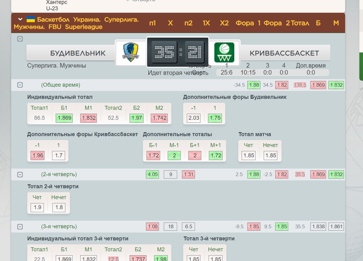363x261 pixels.
Task: Click second quarter score 10:15
Action: tap(248, 72)
